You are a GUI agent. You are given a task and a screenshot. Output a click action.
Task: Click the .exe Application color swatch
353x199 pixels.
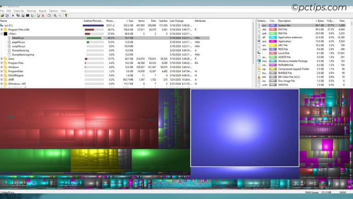click(273, 42)
